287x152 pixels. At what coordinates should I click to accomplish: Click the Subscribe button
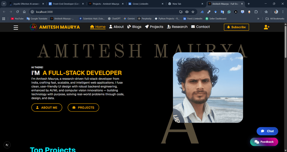[236, 27]
